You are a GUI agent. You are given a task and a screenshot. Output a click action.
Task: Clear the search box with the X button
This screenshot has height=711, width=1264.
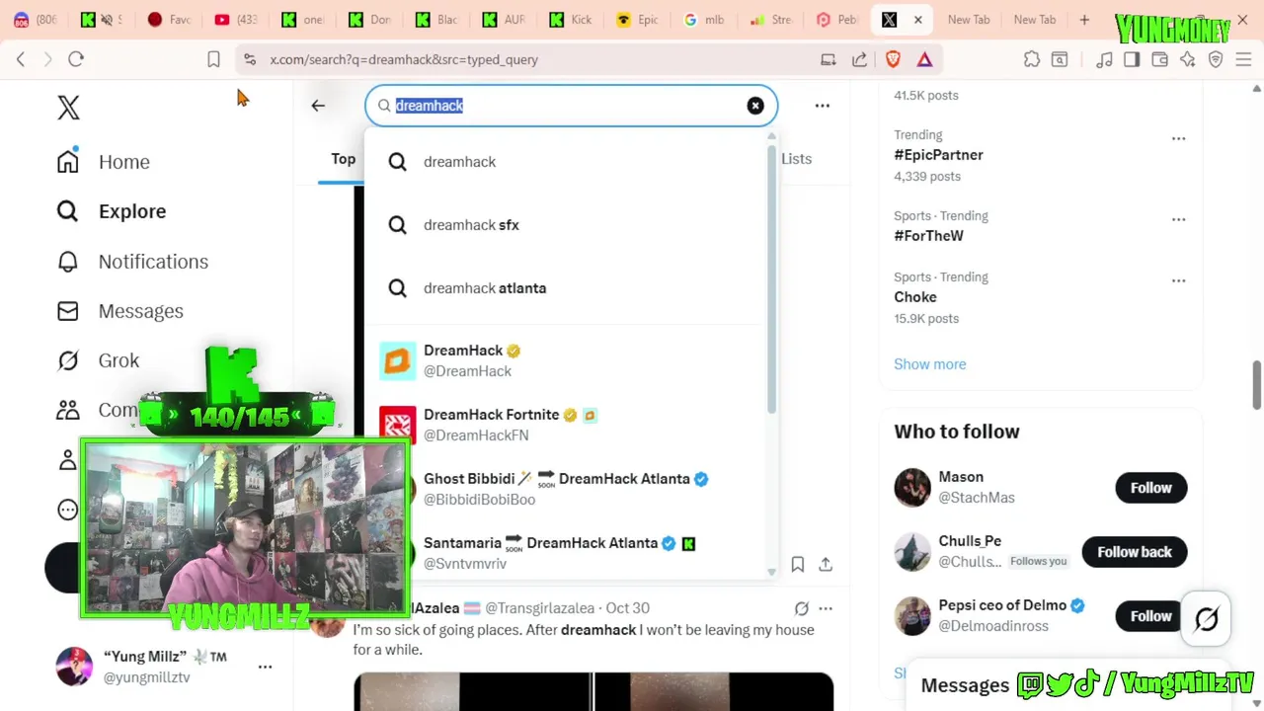click(755, 106)
